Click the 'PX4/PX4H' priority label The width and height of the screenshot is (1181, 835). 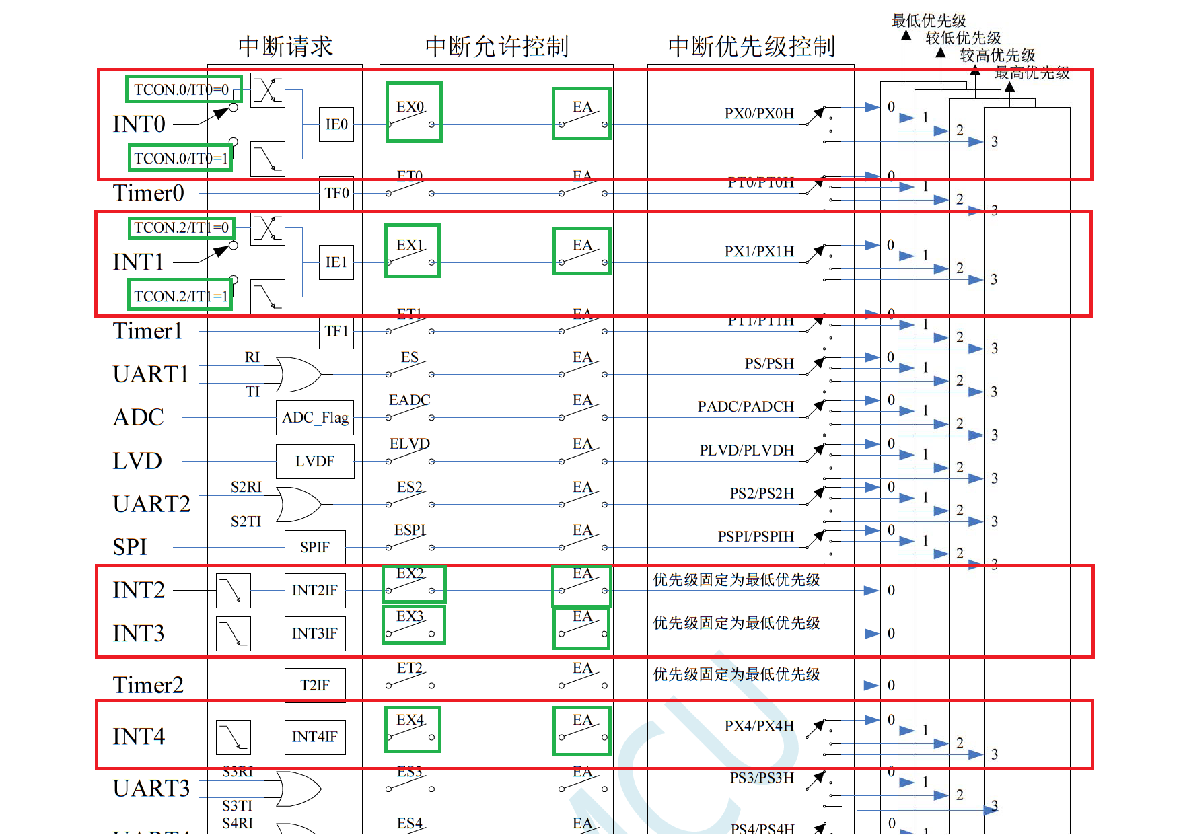(x=759, y=726)
